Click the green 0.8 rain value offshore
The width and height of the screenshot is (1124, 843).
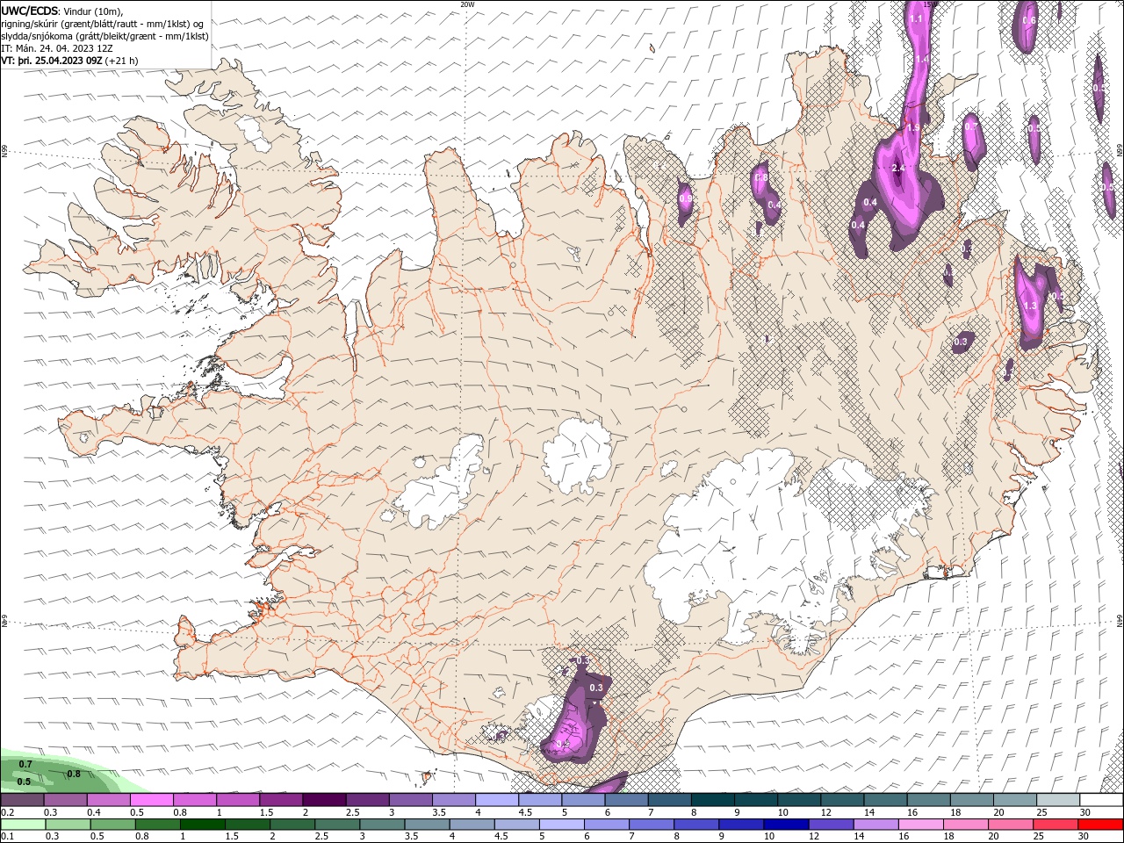coord(74,774)
